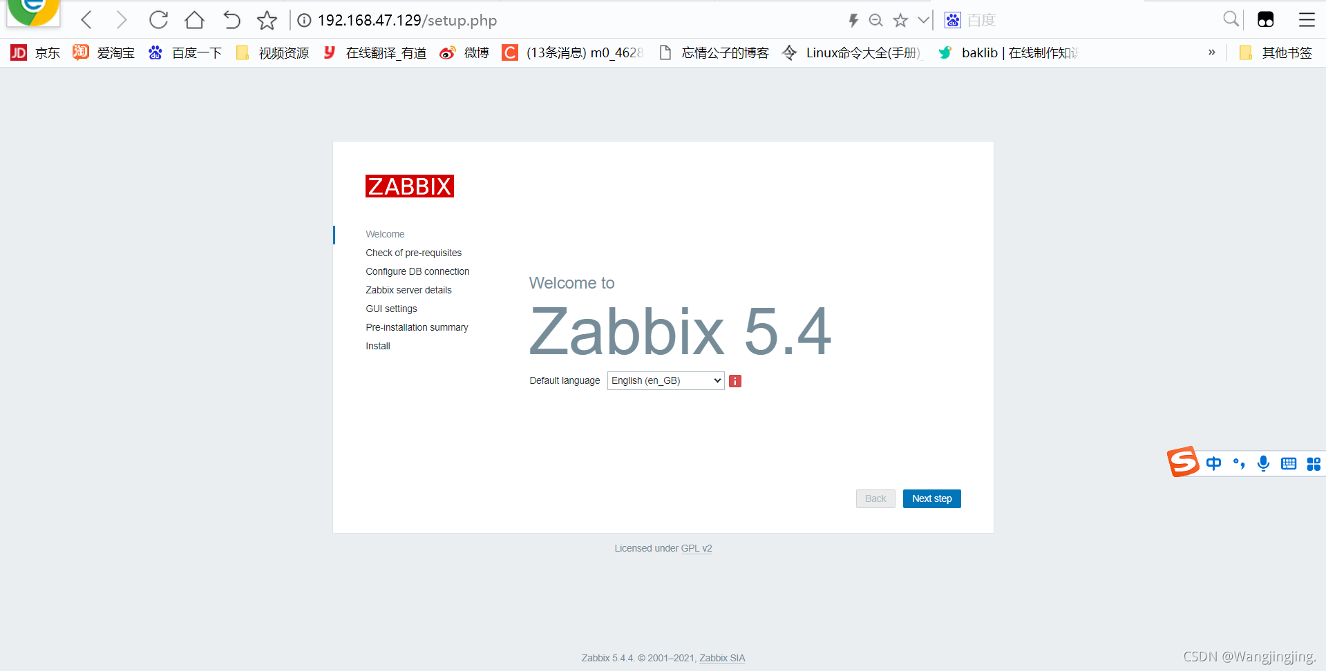Open the 百度一下 bookmark

click(x=185, y=52)
